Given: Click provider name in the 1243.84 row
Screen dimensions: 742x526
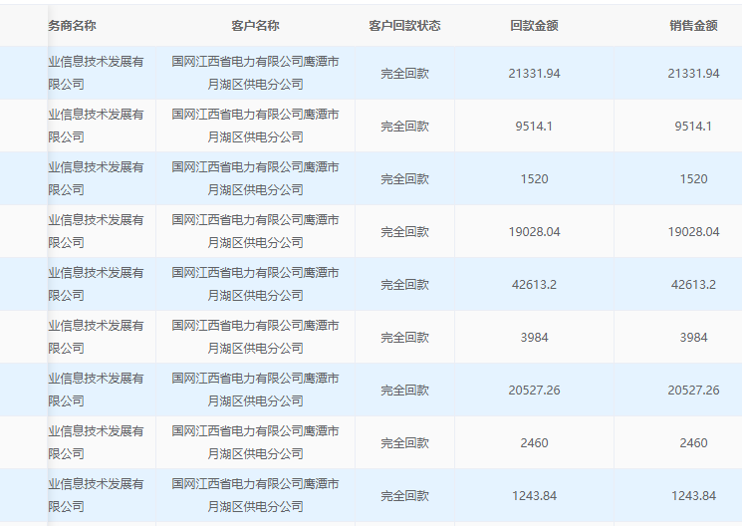Looking at the screenshot, I should click(x=96, y=495).
